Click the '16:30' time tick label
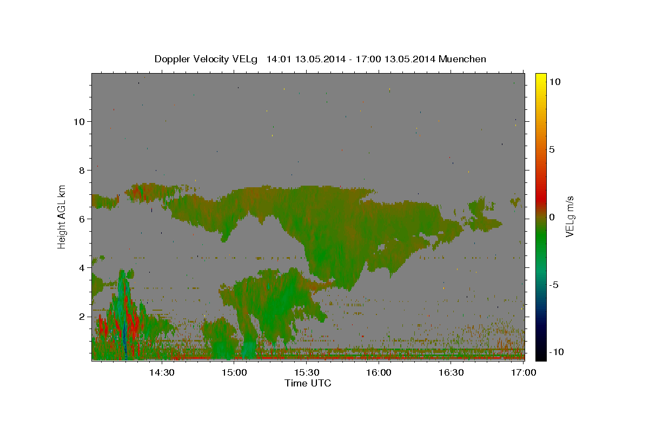Screen dimensions: 649x433 (452, 372)
